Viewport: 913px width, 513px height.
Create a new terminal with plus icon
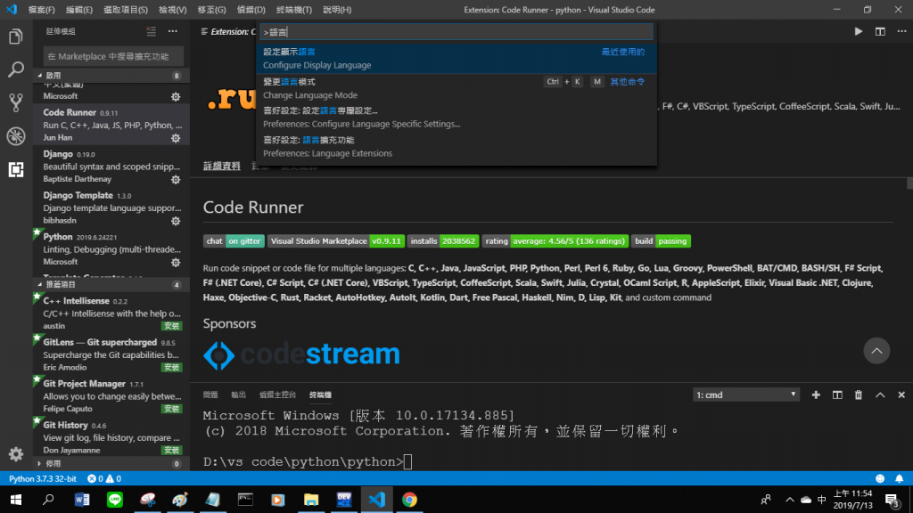pos(816,395)
